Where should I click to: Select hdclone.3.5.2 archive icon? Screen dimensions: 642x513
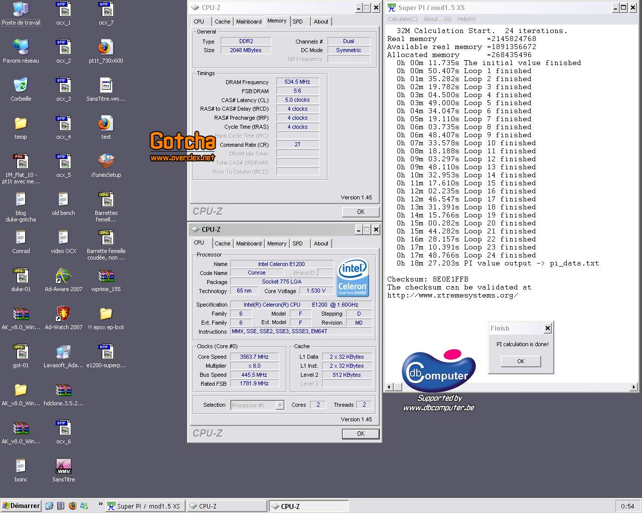pyautogui.click(x=63, y=394)
